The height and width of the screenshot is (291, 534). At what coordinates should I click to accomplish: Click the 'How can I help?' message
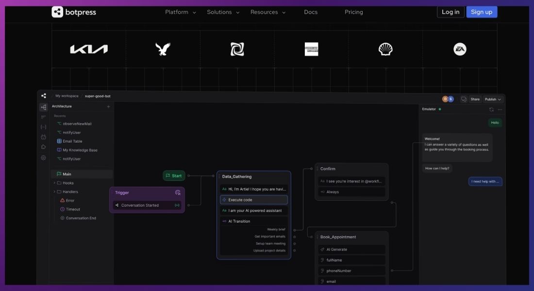(437, 168)
